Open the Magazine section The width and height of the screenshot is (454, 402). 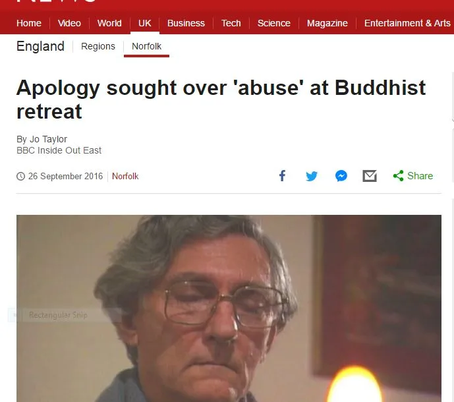point(327,23)
